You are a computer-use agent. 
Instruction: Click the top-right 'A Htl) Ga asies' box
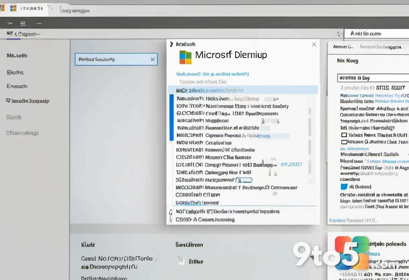click(376, 33)
